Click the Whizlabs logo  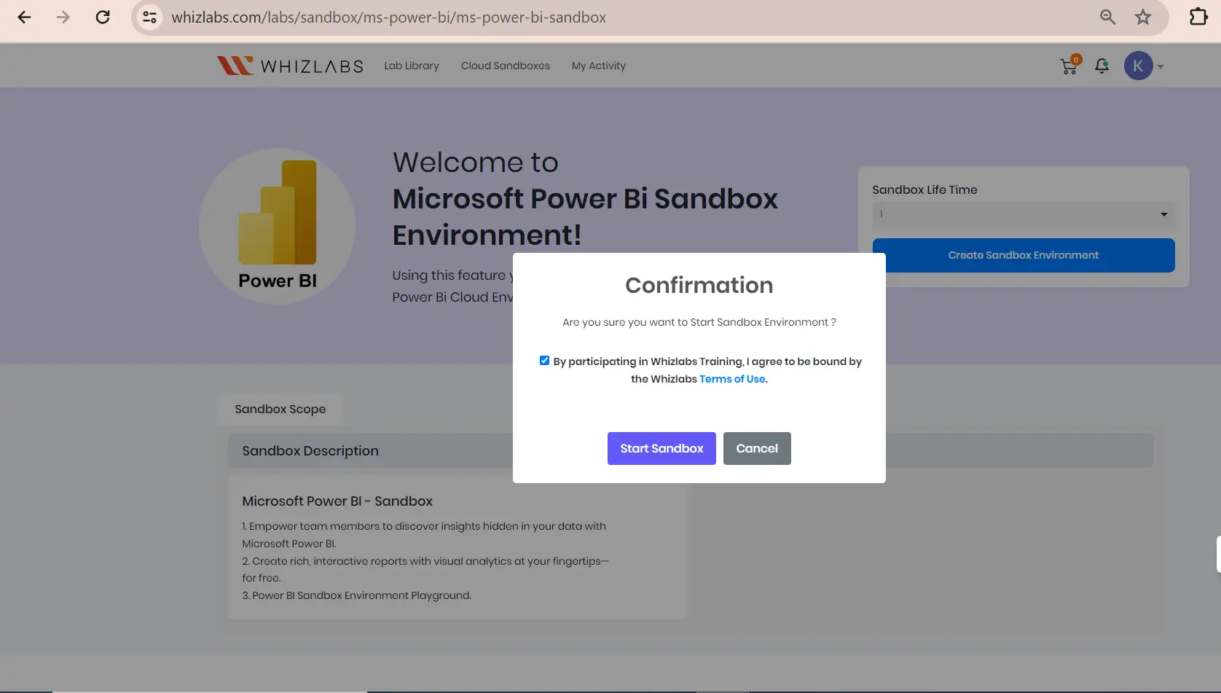(x=290, y=66)
